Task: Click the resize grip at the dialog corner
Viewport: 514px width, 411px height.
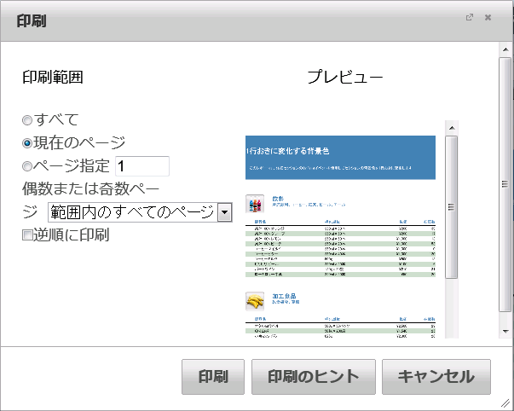Action: 506,403
